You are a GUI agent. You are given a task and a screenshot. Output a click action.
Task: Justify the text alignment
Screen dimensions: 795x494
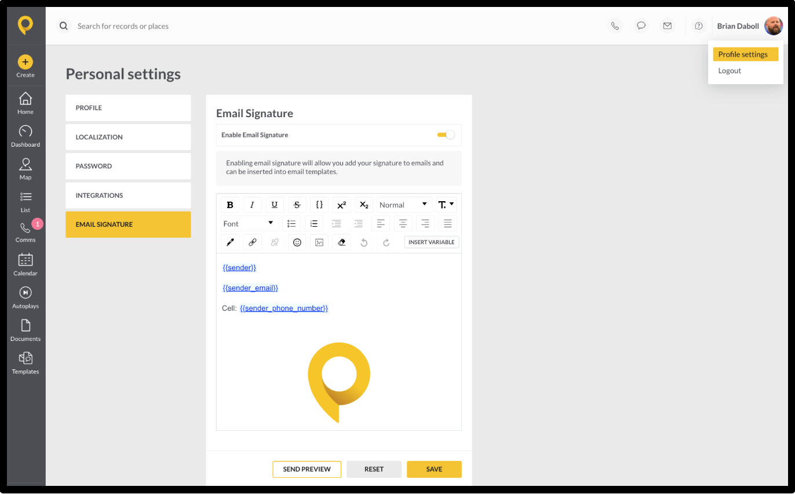(448, 223)
